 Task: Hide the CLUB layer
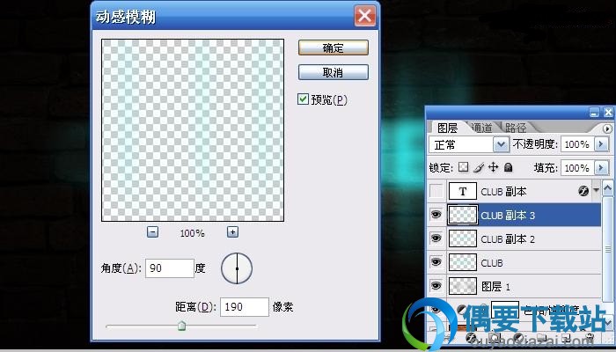pos(436,262)
